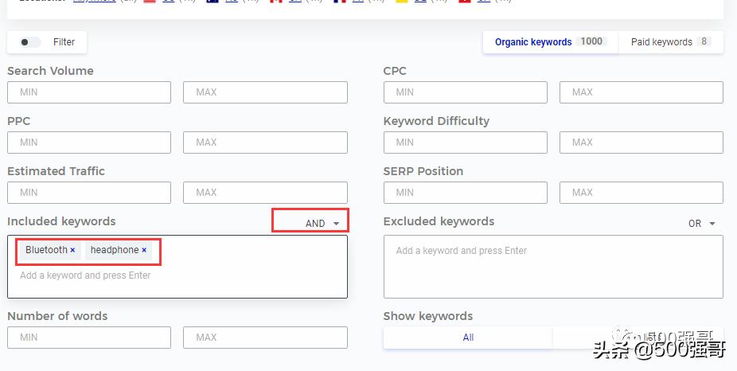Image resolution: width=737 pixels, height=371 pixels.
Task: Focus the CPC MIN input
Action: 466,92
